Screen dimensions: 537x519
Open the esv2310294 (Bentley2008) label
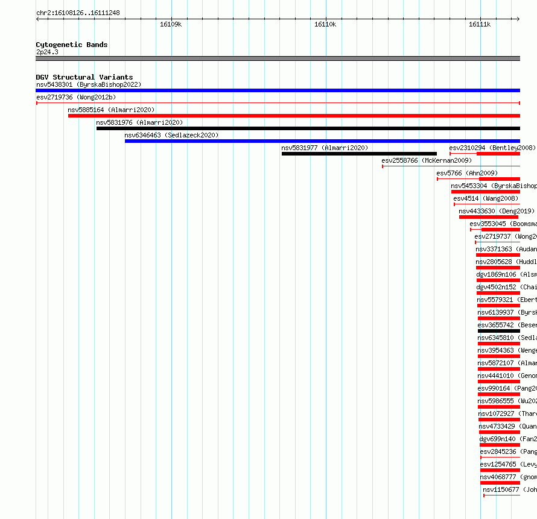[x=492, y=148]
